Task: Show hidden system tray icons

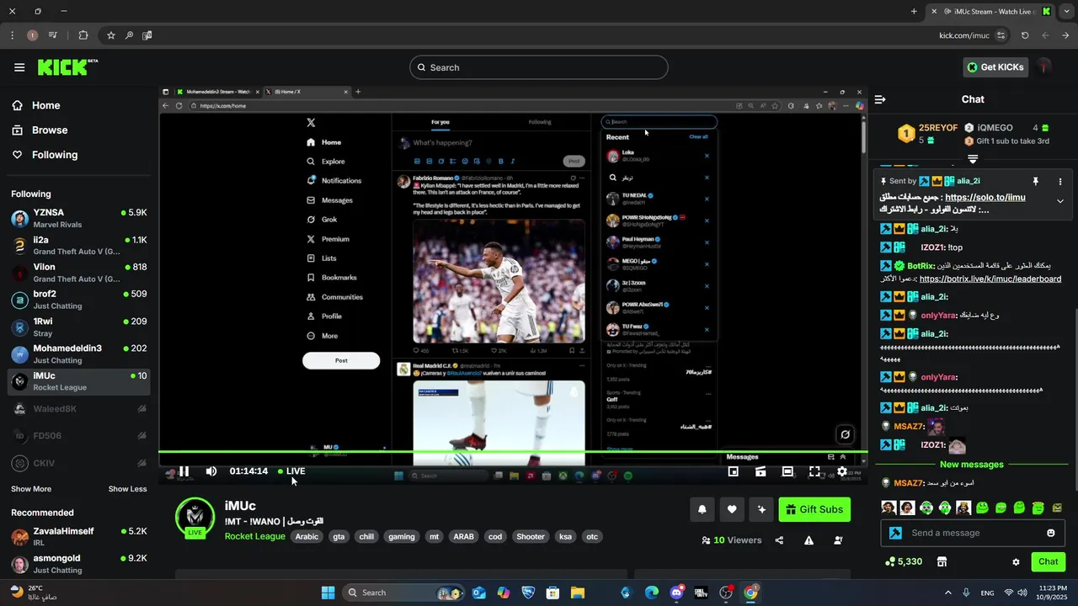Action: pyautogui.click(x=948, y=593)
